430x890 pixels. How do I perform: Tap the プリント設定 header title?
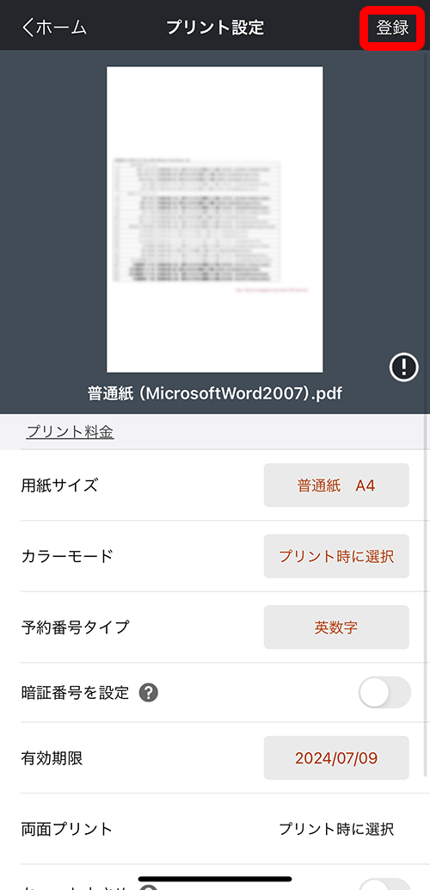tap(215, 28)
